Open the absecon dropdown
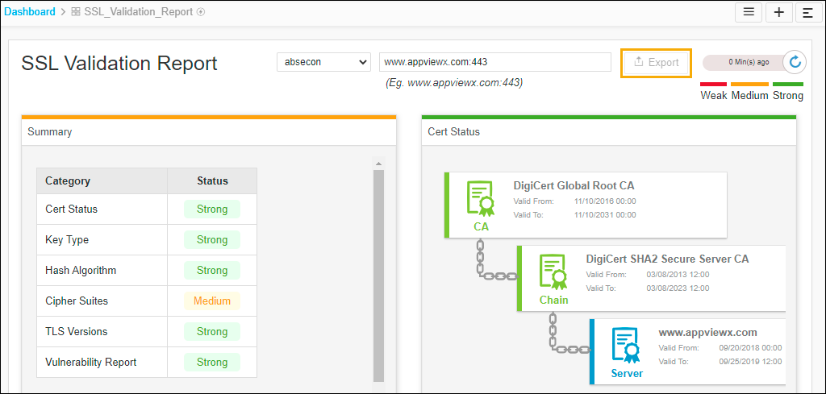The width and height of the screenshot is (826, 394). click(x=324, y=62)
